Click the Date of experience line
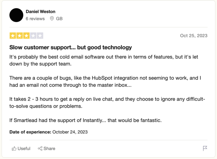This screenshot has width=217, height=159. [x=48, y=132]
